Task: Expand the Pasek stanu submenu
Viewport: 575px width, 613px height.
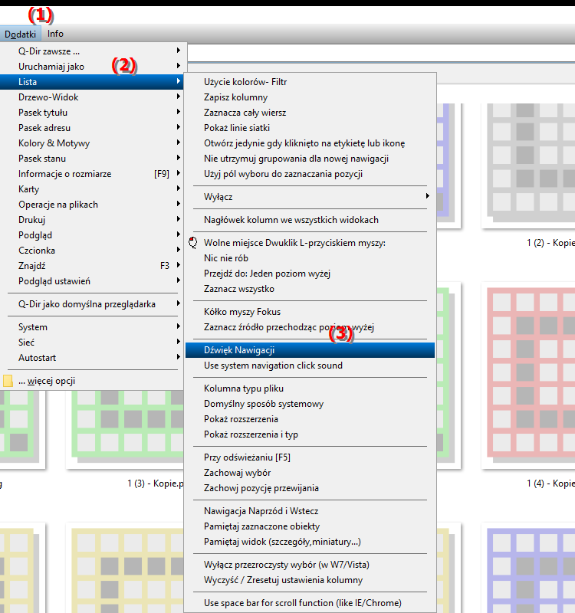Action: click(x=93, y=159)
